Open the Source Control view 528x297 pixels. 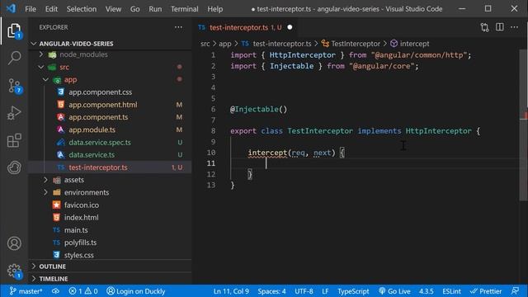pos(15,86)
